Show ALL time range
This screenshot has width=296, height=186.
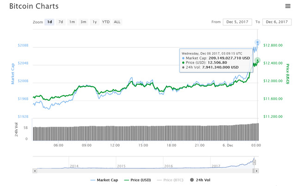(x=117, y=22)
